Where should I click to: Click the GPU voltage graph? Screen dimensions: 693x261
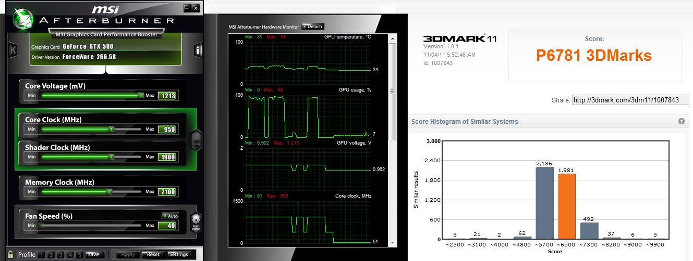point(307,169)
